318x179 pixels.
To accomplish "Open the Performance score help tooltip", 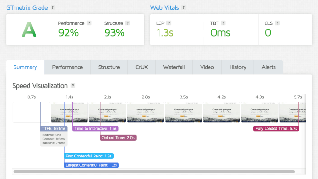I will click(89, 23).
